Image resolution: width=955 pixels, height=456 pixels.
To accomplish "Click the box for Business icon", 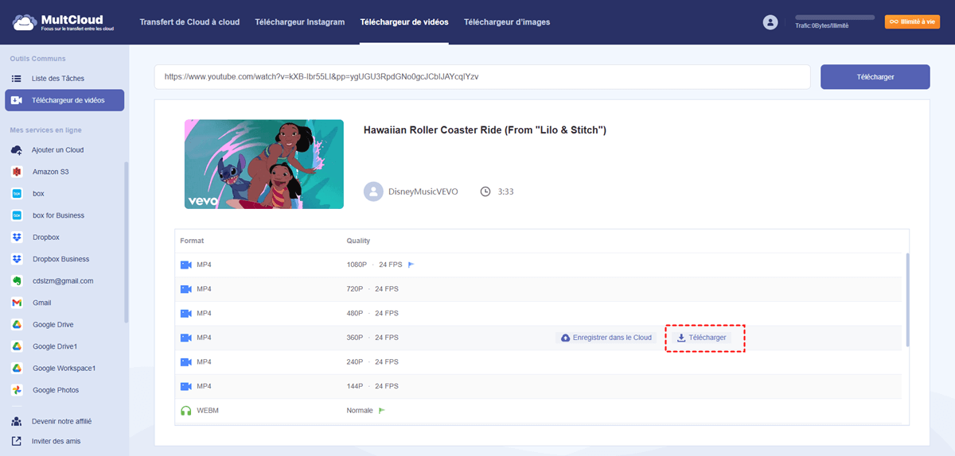I will (16, 215).
